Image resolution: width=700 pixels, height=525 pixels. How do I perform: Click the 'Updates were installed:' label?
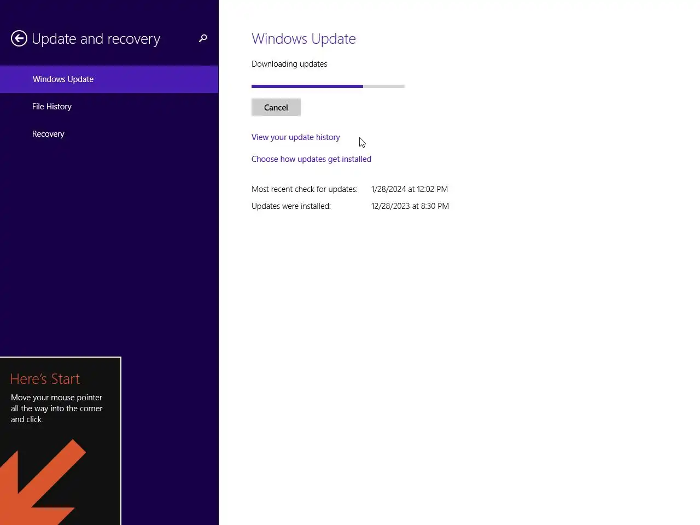291,206
